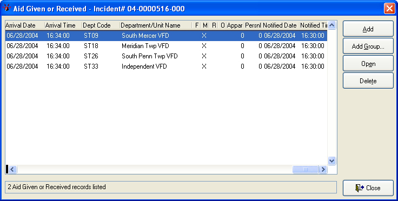The image size is (398, 201).
Task: Click the horizontal scrollbar thumb
Action: [x=306, y=169]
